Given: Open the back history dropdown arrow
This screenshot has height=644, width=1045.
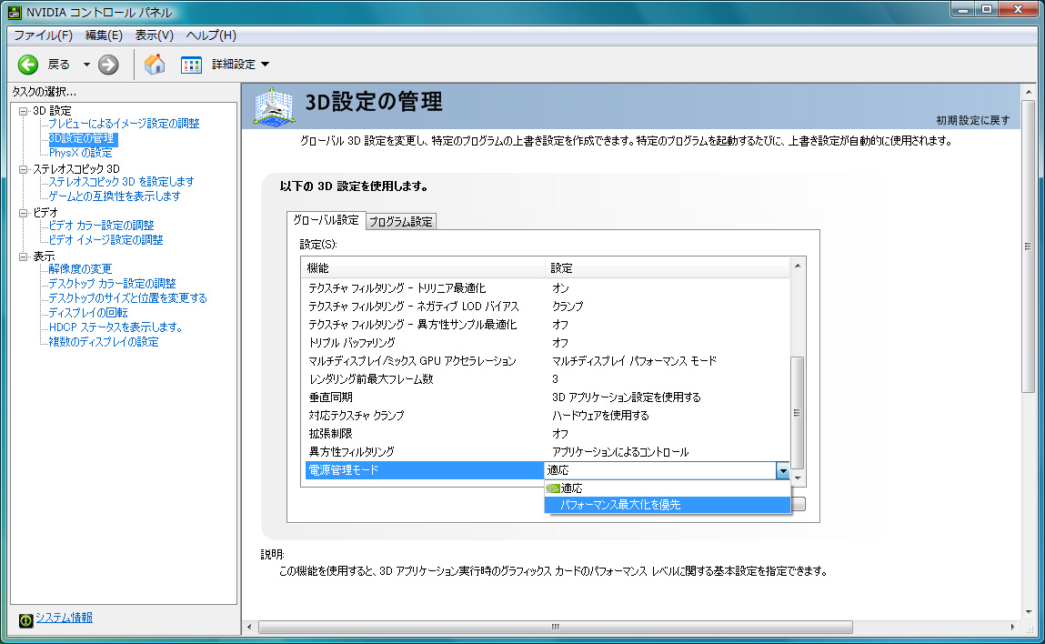Looking at the screenshot, I should pos(86,65).
